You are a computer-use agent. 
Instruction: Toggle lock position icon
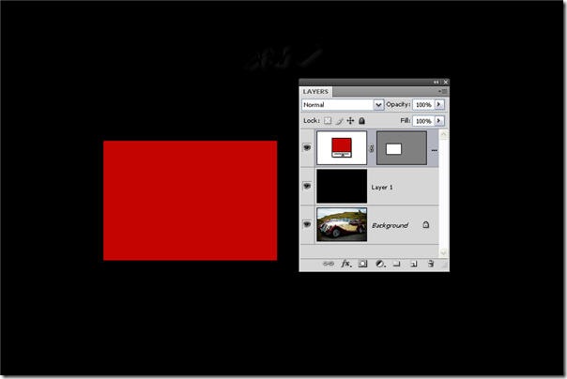pos(350,121)
